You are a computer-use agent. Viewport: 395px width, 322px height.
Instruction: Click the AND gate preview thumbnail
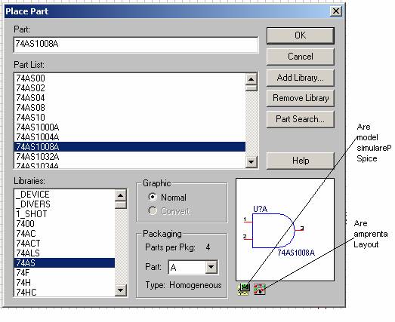tap(285, 229)
